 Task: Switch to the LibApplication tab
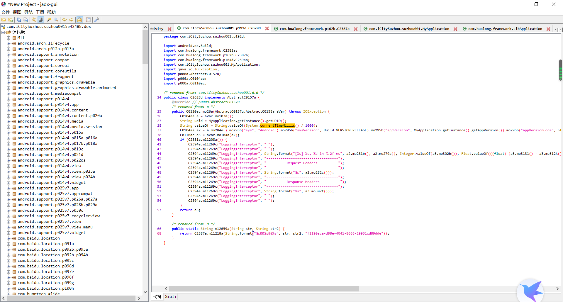(x=505, y=29)
